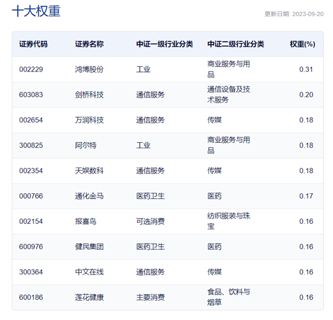Select the stock name 健民集团
This screenshot has width=333, height=320.
[89, 247]
